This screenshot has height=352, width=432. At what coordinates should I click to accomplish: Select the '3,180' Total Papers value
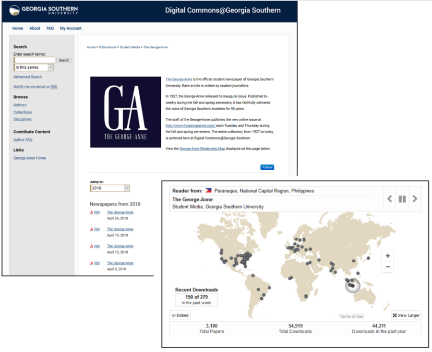(212, 326)
